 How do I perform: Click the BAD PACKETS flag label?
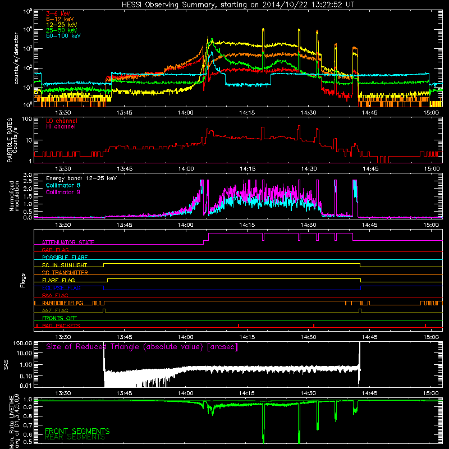pos(61,326)
